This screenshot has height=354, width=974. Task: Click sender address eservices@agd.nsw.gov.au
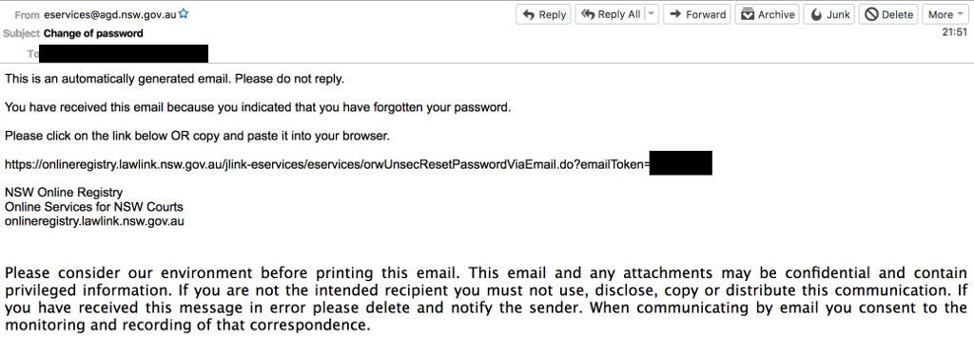(x=110, y=15)
